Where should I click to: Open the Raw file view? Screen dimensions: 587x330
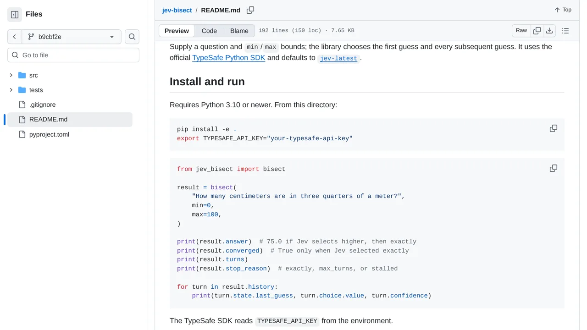point(521,30)
